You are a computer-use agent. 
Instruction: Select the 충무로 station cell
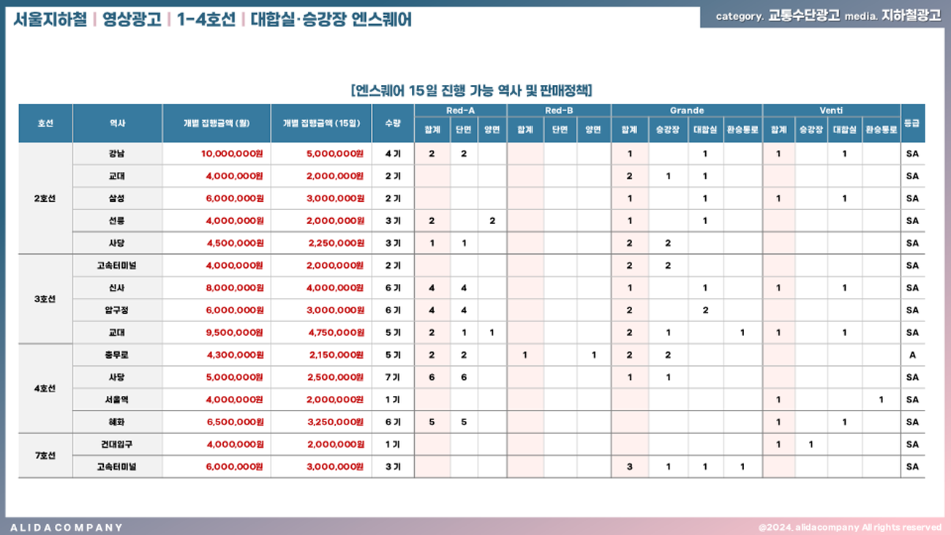point(117,355)
